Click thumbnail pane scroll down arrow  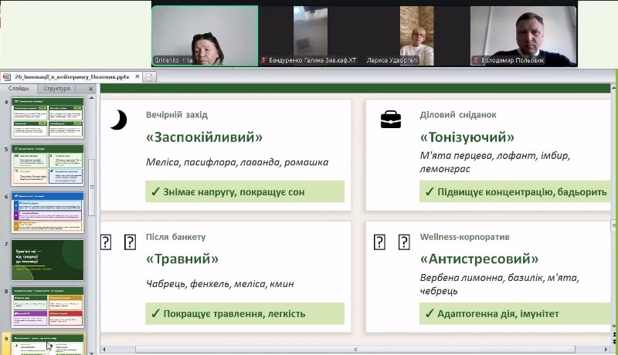click(x=92, y=353)
